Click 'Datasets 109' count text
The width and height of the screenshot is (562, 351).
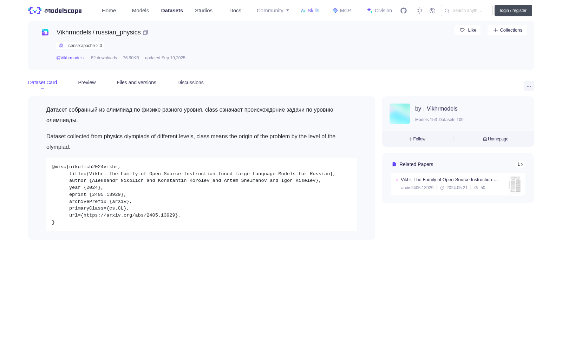(451, 120)
